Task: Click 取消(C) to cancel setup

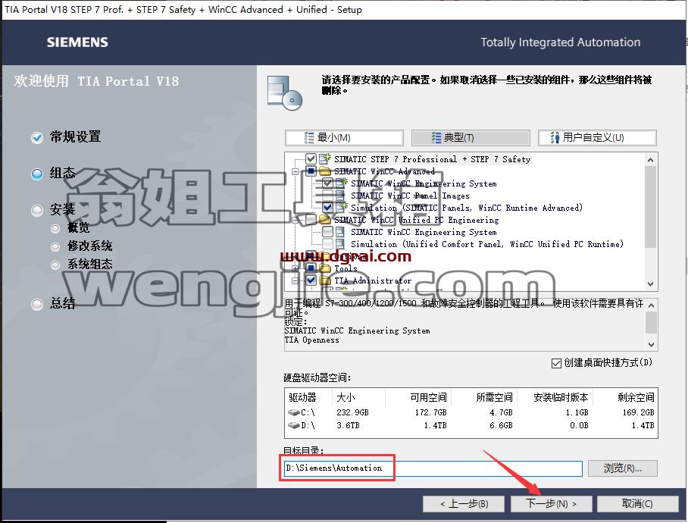Action: pos(637,504)
